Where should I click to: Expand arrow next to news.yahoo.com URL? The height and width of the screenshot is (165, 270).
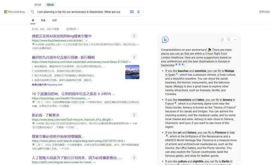coord(125,141)
